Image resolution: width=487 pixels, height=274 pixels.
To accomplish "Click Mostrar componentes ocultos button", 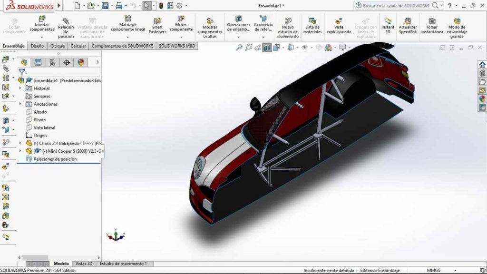I will click(210, 28).
